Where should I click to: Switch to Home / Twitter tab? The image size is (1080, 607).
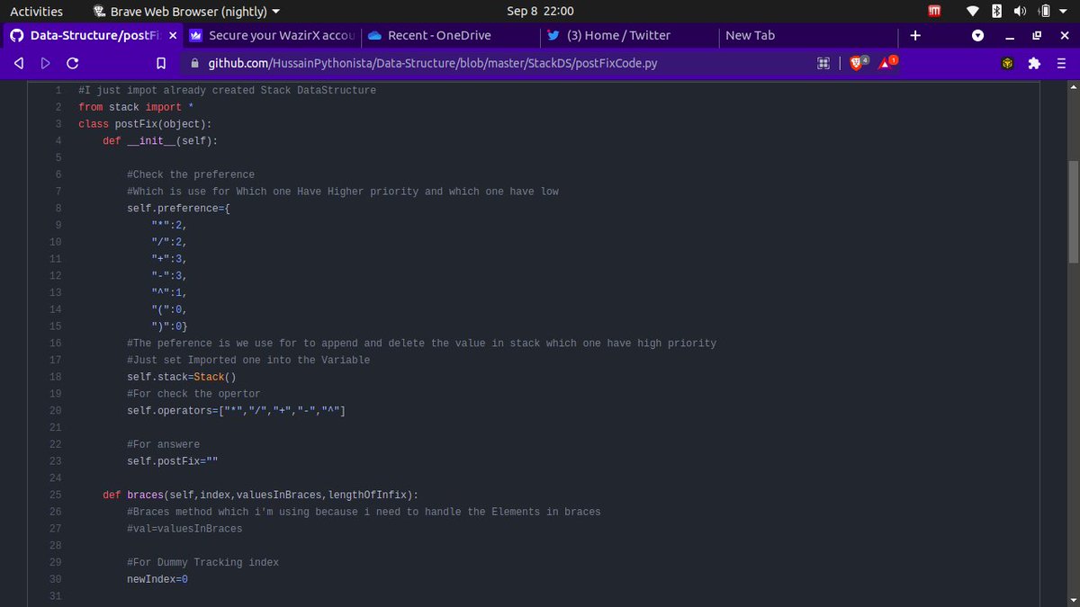click(628, 36)
